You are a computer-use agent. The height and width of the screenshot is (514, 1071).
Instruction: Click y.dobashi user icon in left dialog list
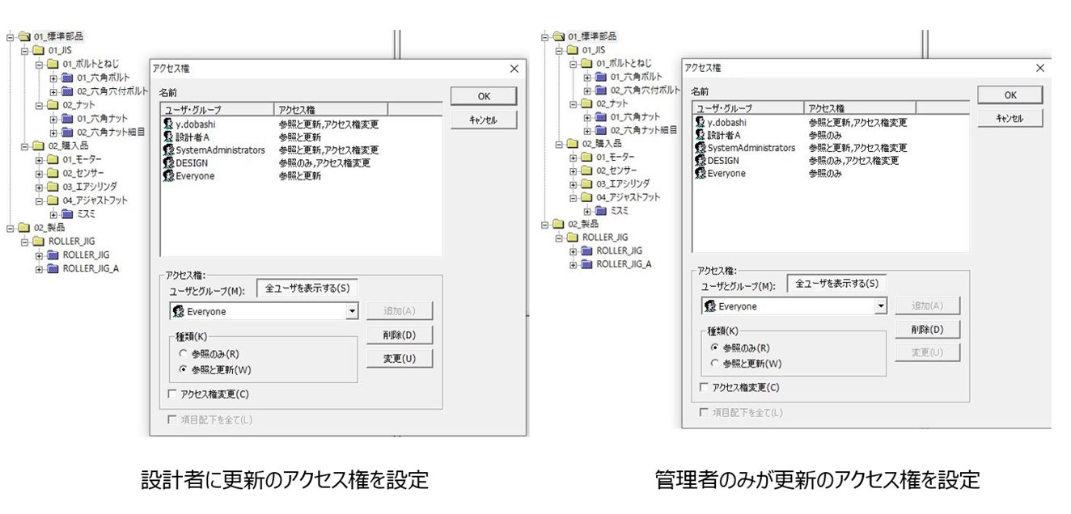pyautogui.click(x=169, y=124)
